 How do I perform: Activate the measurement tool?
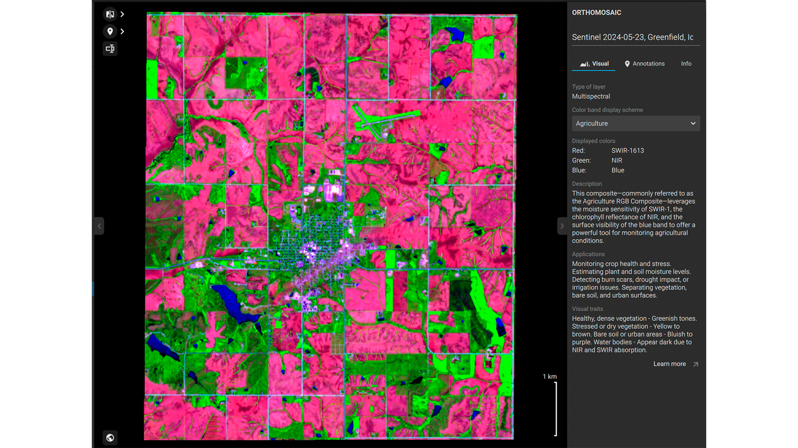110,49
